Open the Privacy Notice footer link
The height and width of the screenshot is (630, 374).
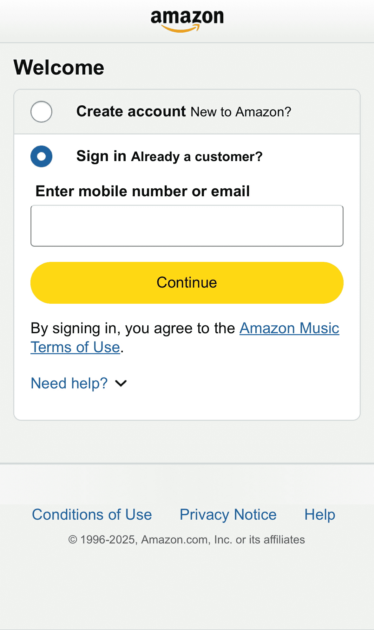[228, 515]
